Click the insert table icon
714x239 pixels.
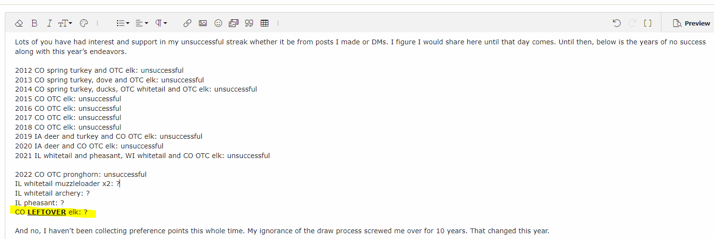(264, 23)
